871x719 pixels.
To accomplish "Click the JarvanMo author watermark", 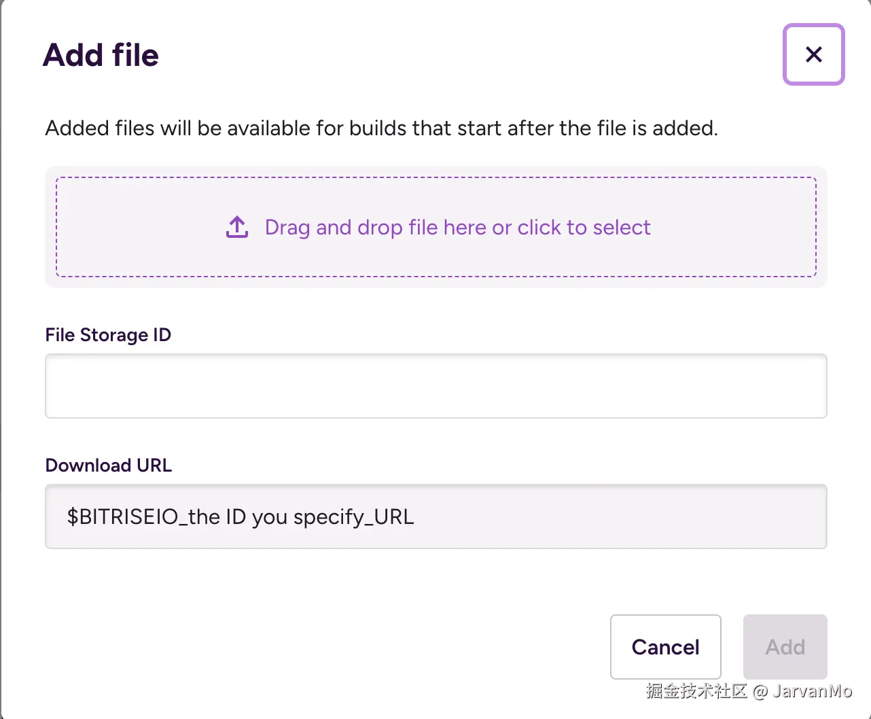I will [x=812, y=691].
